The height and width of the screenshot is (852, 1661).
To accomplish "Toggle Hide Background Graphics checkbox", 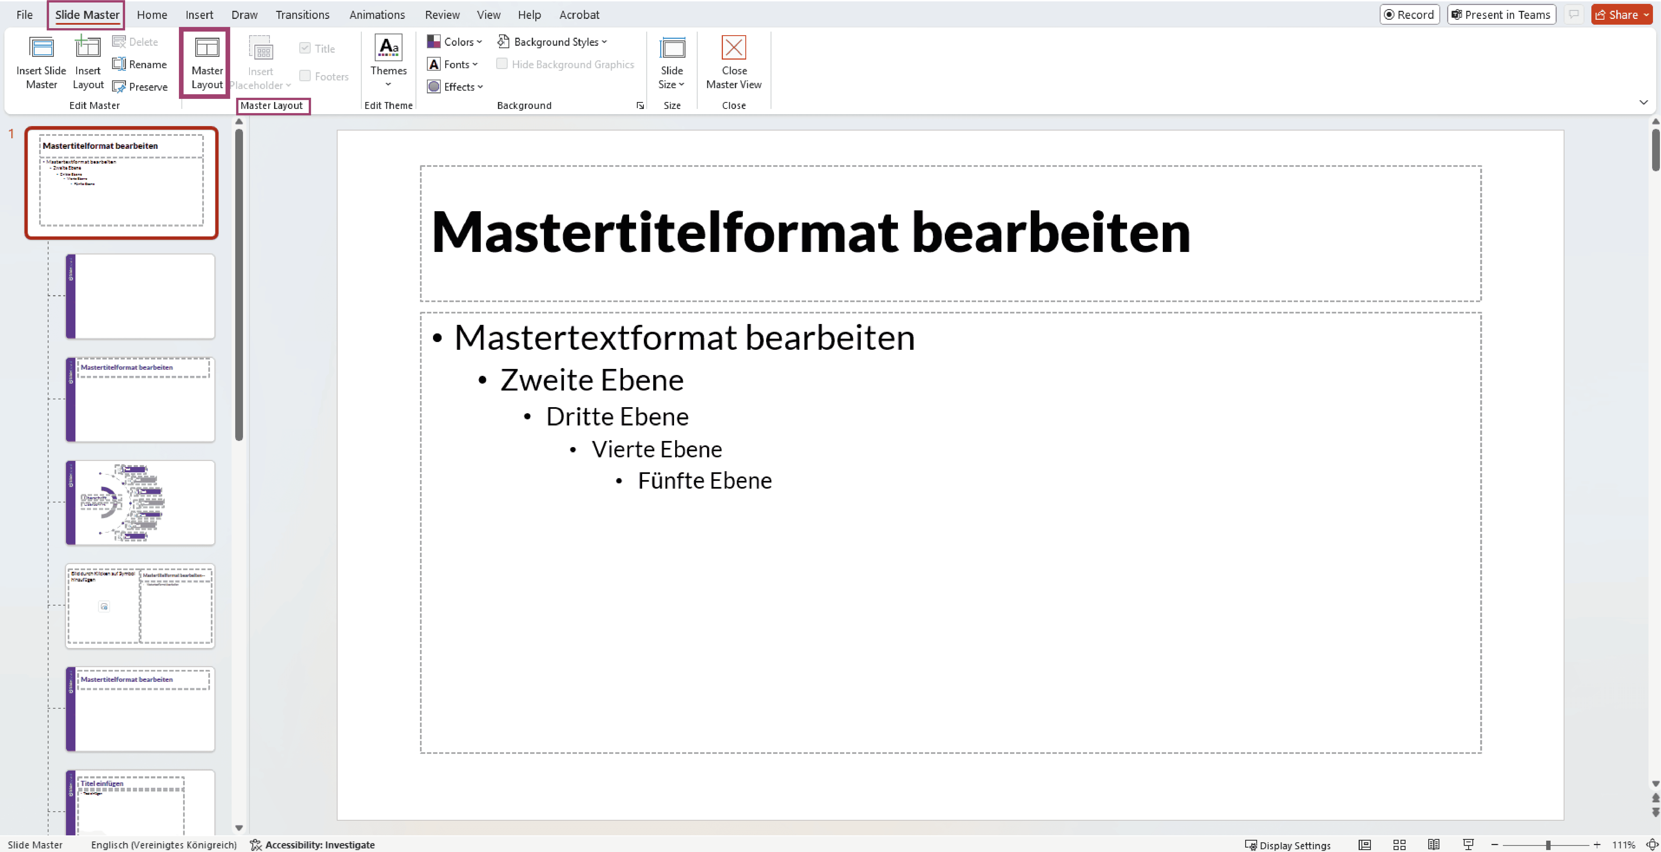I will [x=502, y=64].
